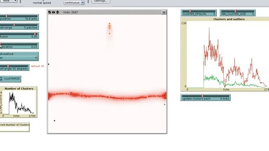Open the Note element dropdown in toolbar
This screenshot has height=151, width=269.
click(8, 1)
